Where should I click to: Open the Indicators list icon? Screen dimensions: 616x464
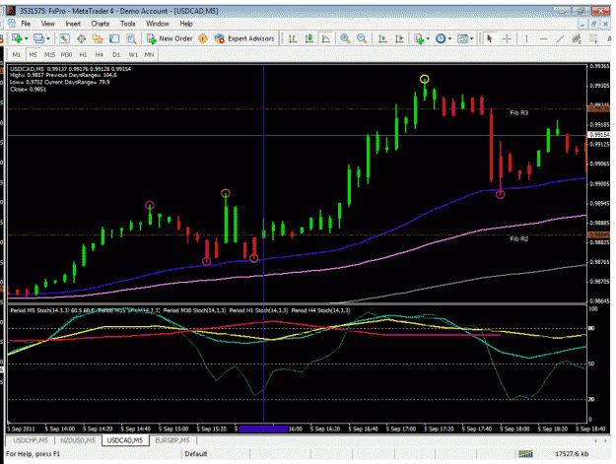coord(419,38)
